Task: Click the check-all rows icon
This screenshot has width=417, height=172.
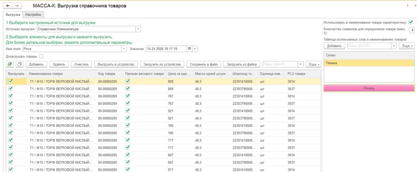Action: pyautogui.click(x=10, y=64)
